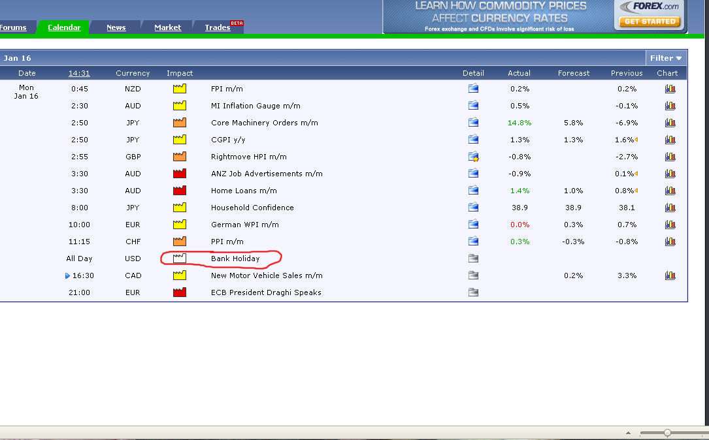709x440 pixels.
Task: Open detail folder for MI Inflation Gauge
Action: [473, 106]
